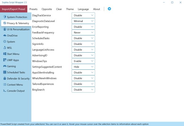The height and width of the screenshot is (126, 184).
Task: Expand the LanguageListAccess dropdown
Action: point(83,50)
